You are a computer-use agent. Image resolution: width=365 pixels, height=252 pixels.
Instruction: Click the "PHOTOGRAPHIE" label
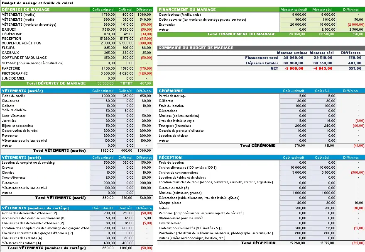point(15,73)
